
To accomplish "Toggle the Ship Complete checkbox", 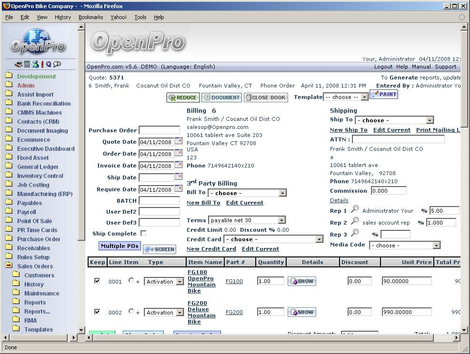I will [143, 234].
